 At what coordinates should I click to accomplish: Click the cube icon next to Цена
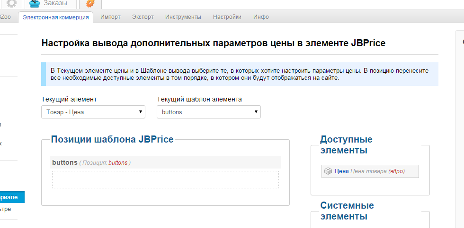pos(328,171)
